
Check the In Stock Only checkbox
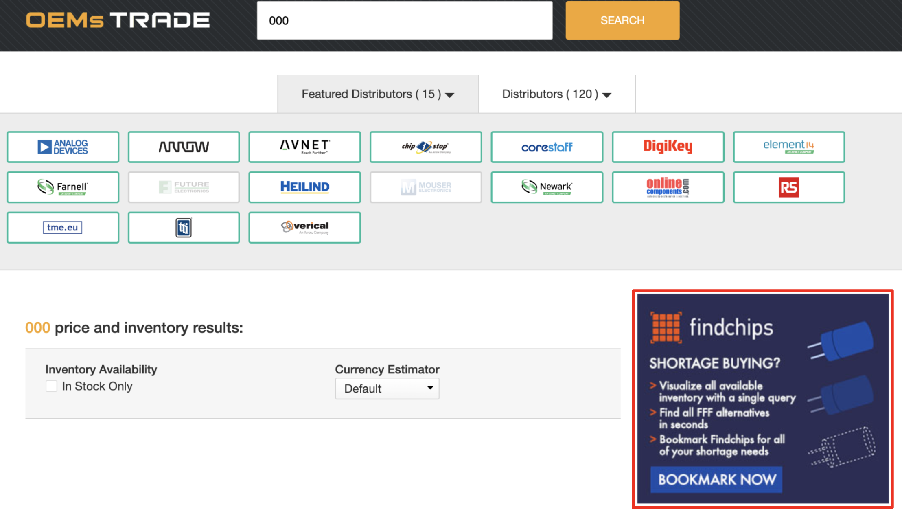(51, 386)
